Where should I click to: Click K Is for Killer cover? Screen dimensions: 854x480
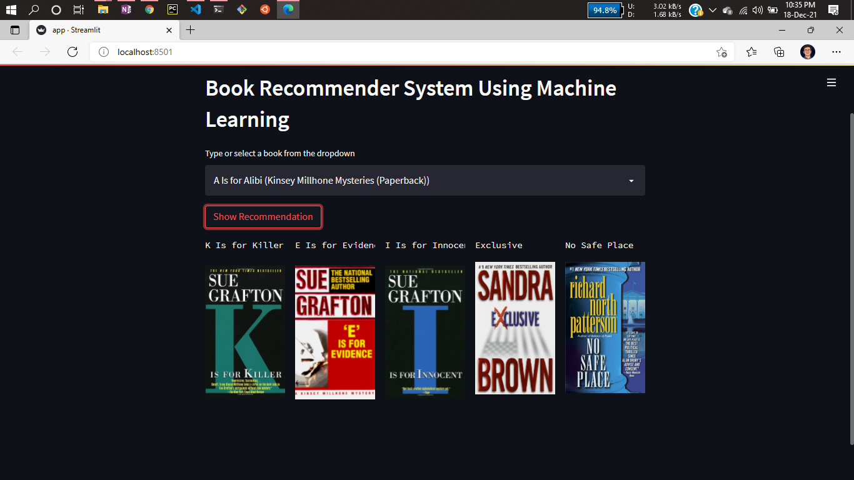[x=245, y=331]
